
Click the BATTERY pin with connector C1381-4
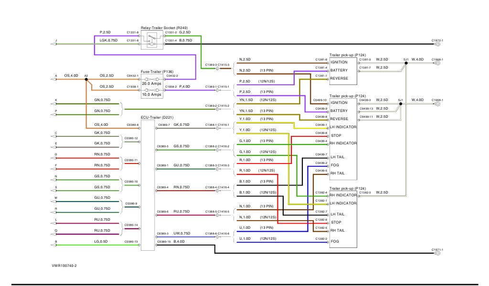[x=339, y=71]
